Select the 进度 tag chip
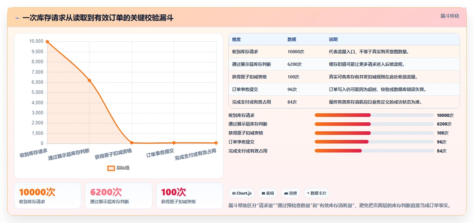Viewport: 474px width, 223px height. (x=291, y=193)
